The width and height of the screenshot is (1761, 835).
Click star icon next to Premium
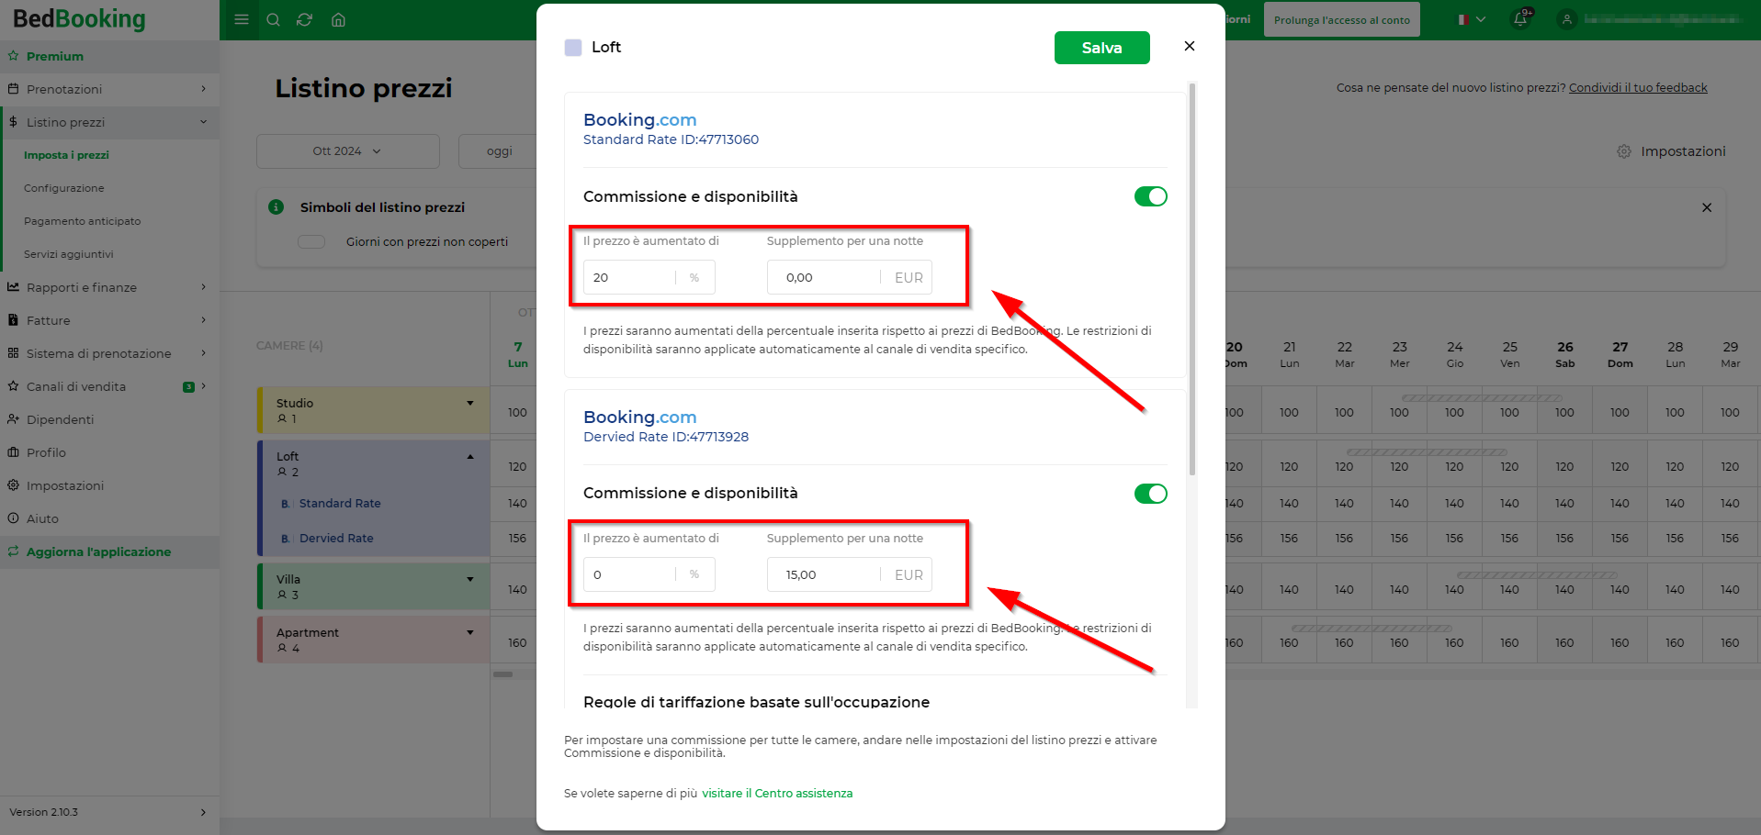13,56
